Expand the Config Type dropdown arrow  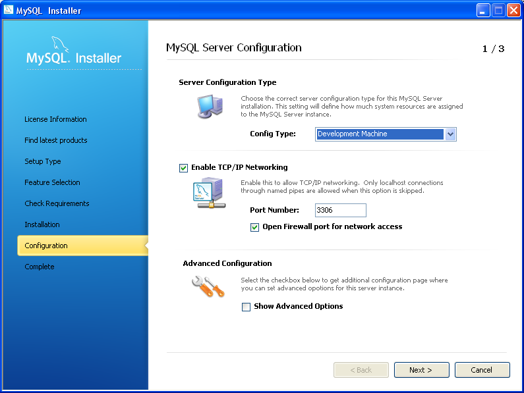point(450,134)
